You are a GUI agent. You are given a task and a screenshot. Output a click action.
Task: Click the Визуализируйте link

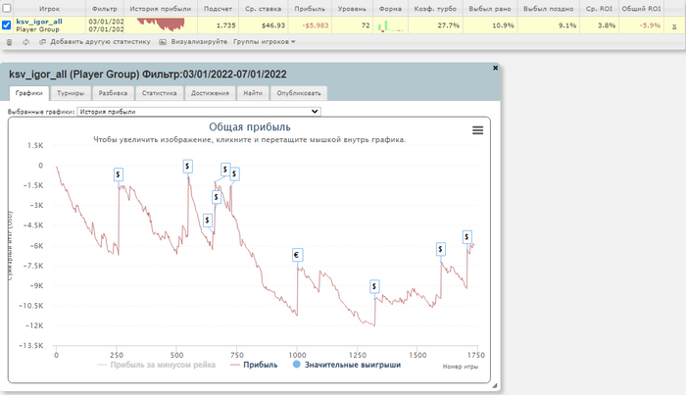(x=199, y=42)
